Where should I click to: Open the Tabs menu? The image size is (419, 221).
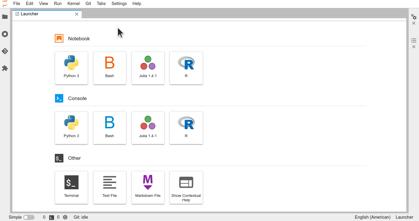click(101, 4)
